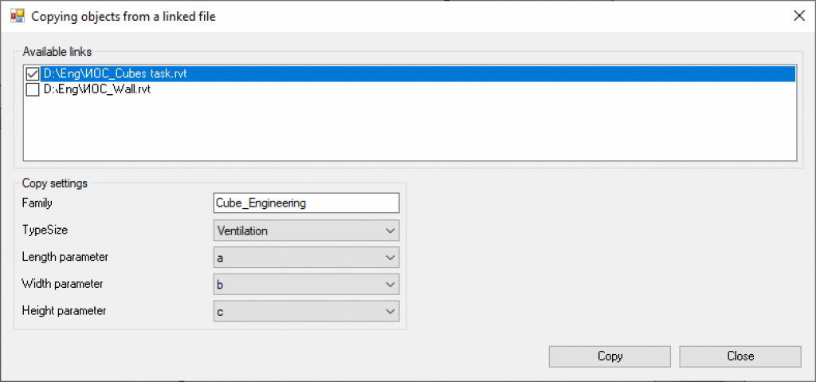
Task: Click the Family label text
Action: point(37,203)
